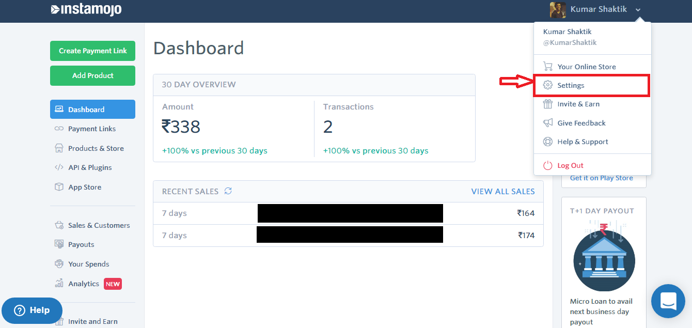
Task: Open the chat support bubble
Action: pyautogui.click(x=668, y=301)
